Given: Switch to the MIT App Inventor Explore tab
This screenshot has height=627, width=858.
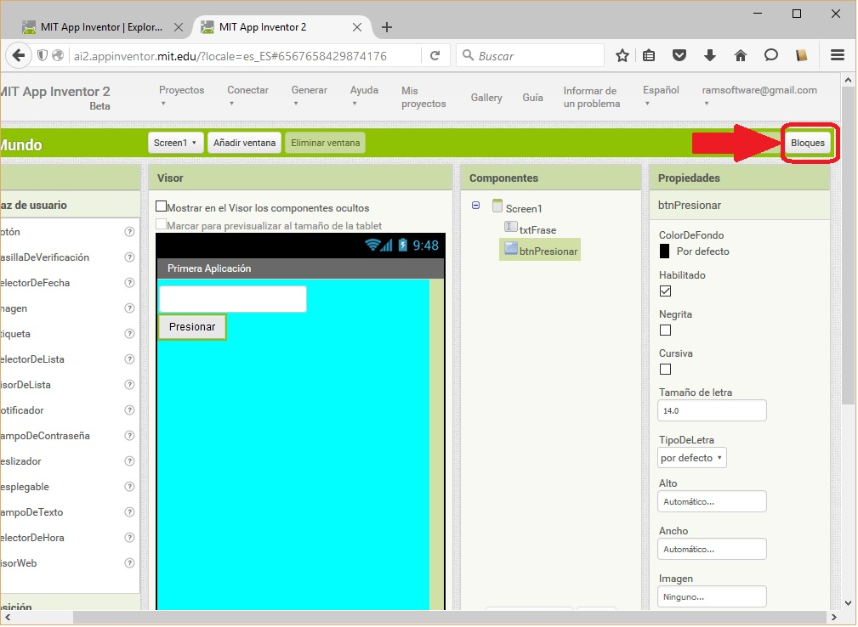Looking at the screenshot, I should tap(101, 27).
